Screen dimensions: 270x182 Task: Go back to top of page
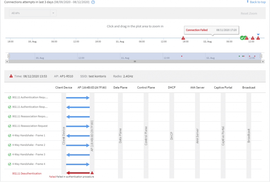[x=256, y=2]
